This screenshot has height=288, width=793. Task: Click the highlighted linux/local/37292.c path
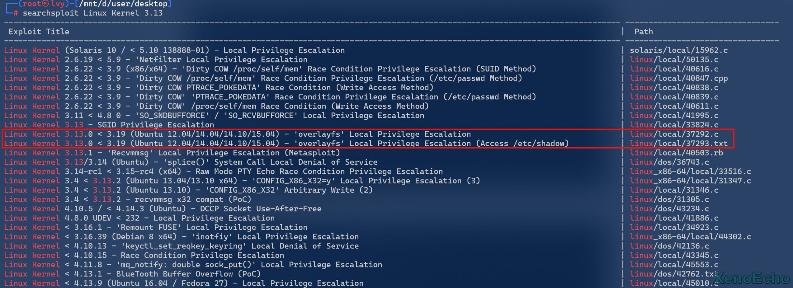[x=674, y=134]
